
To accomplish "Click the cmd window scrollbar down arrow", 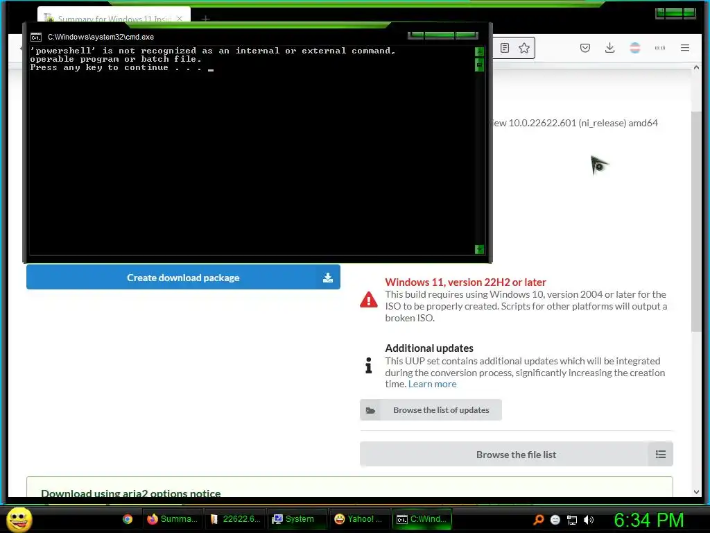I will point(479,249).
